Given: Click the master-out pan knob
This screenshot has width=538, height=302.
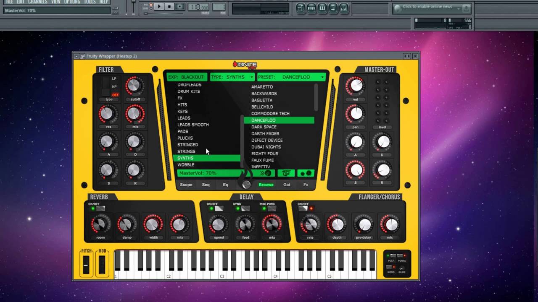Looking at the screenshot, I should point(356,114).
